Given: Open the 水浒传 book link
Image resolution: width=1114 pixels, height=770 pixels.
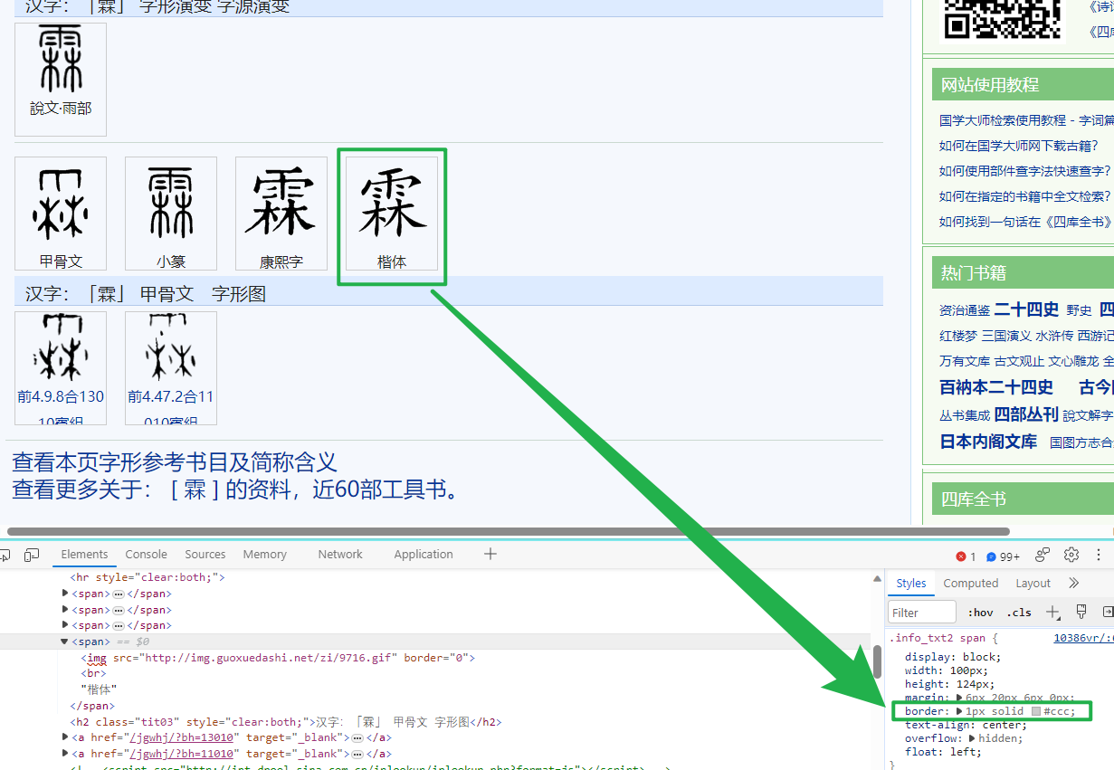Looking at the screenshot, I should (x=1054, y=336).
